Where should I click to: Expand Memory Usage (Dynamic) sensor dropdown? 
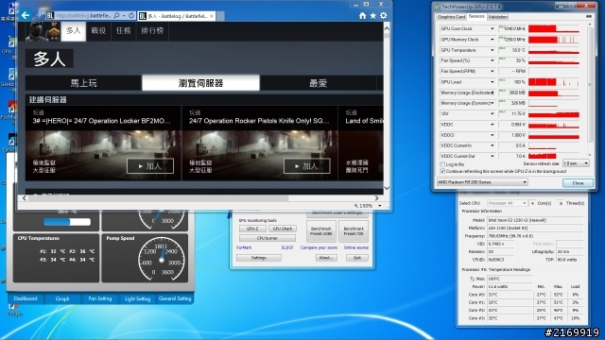tap(492, 103)
